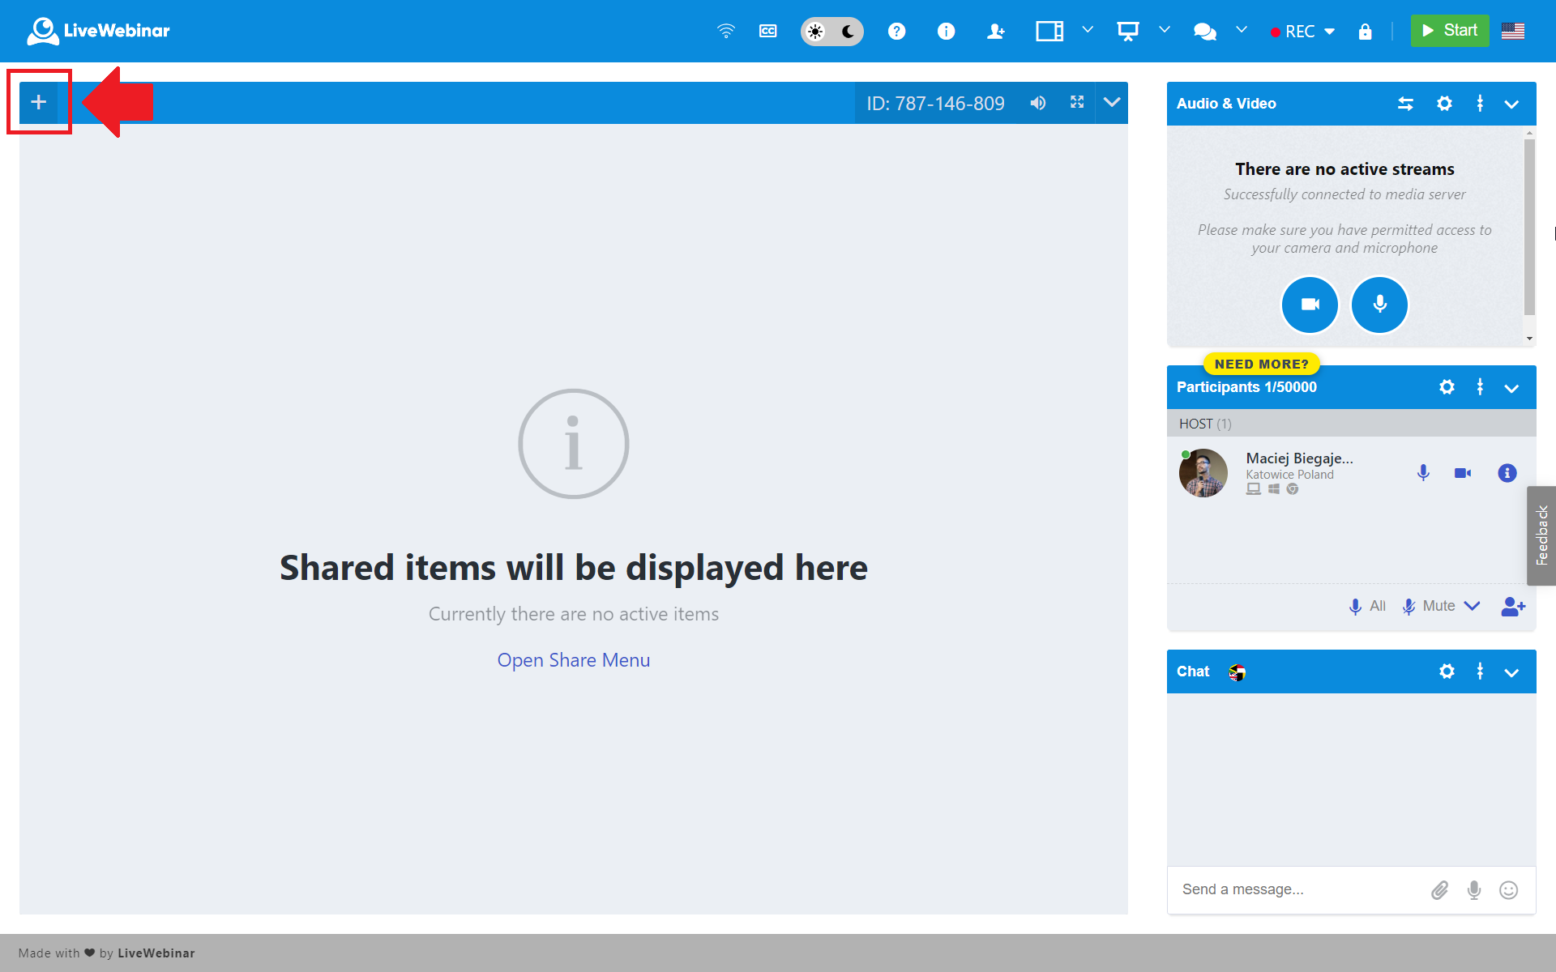Click the lock room icon
Viewport: 1556px width, 972px height.
pyautogui.click(x=1365, y=32)
